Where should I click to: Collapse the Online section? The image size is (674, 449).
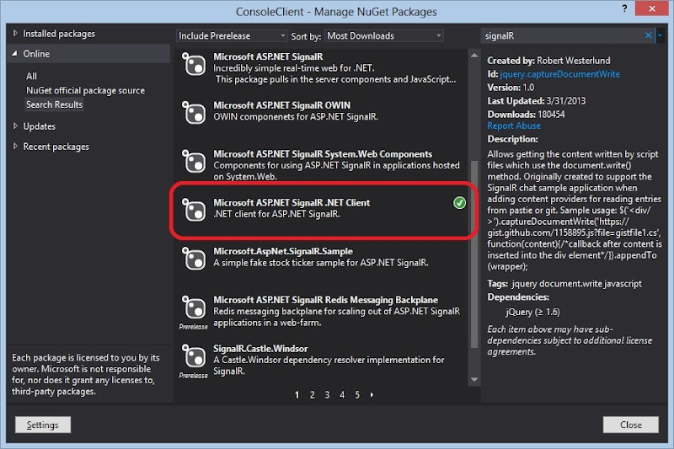coord(15,54)
